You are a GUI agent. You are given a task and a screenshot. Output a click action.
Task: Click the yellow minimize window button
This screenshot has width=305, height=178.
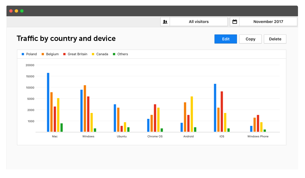point(17,11)
